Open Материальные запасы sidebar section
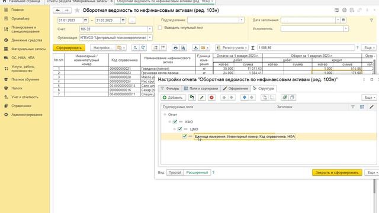The height and width of the screenshot is (213, 379). [28, 49]
